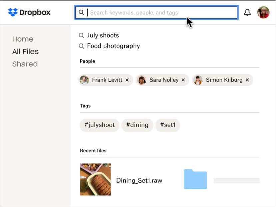Open the blue folder under Recent files
The width and height of the screenshot is (276, 207).
(195, 179)
